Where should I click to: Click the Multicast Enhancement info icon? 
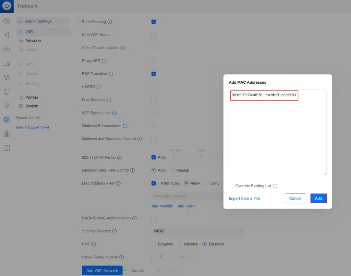click(x=125, y=126)
